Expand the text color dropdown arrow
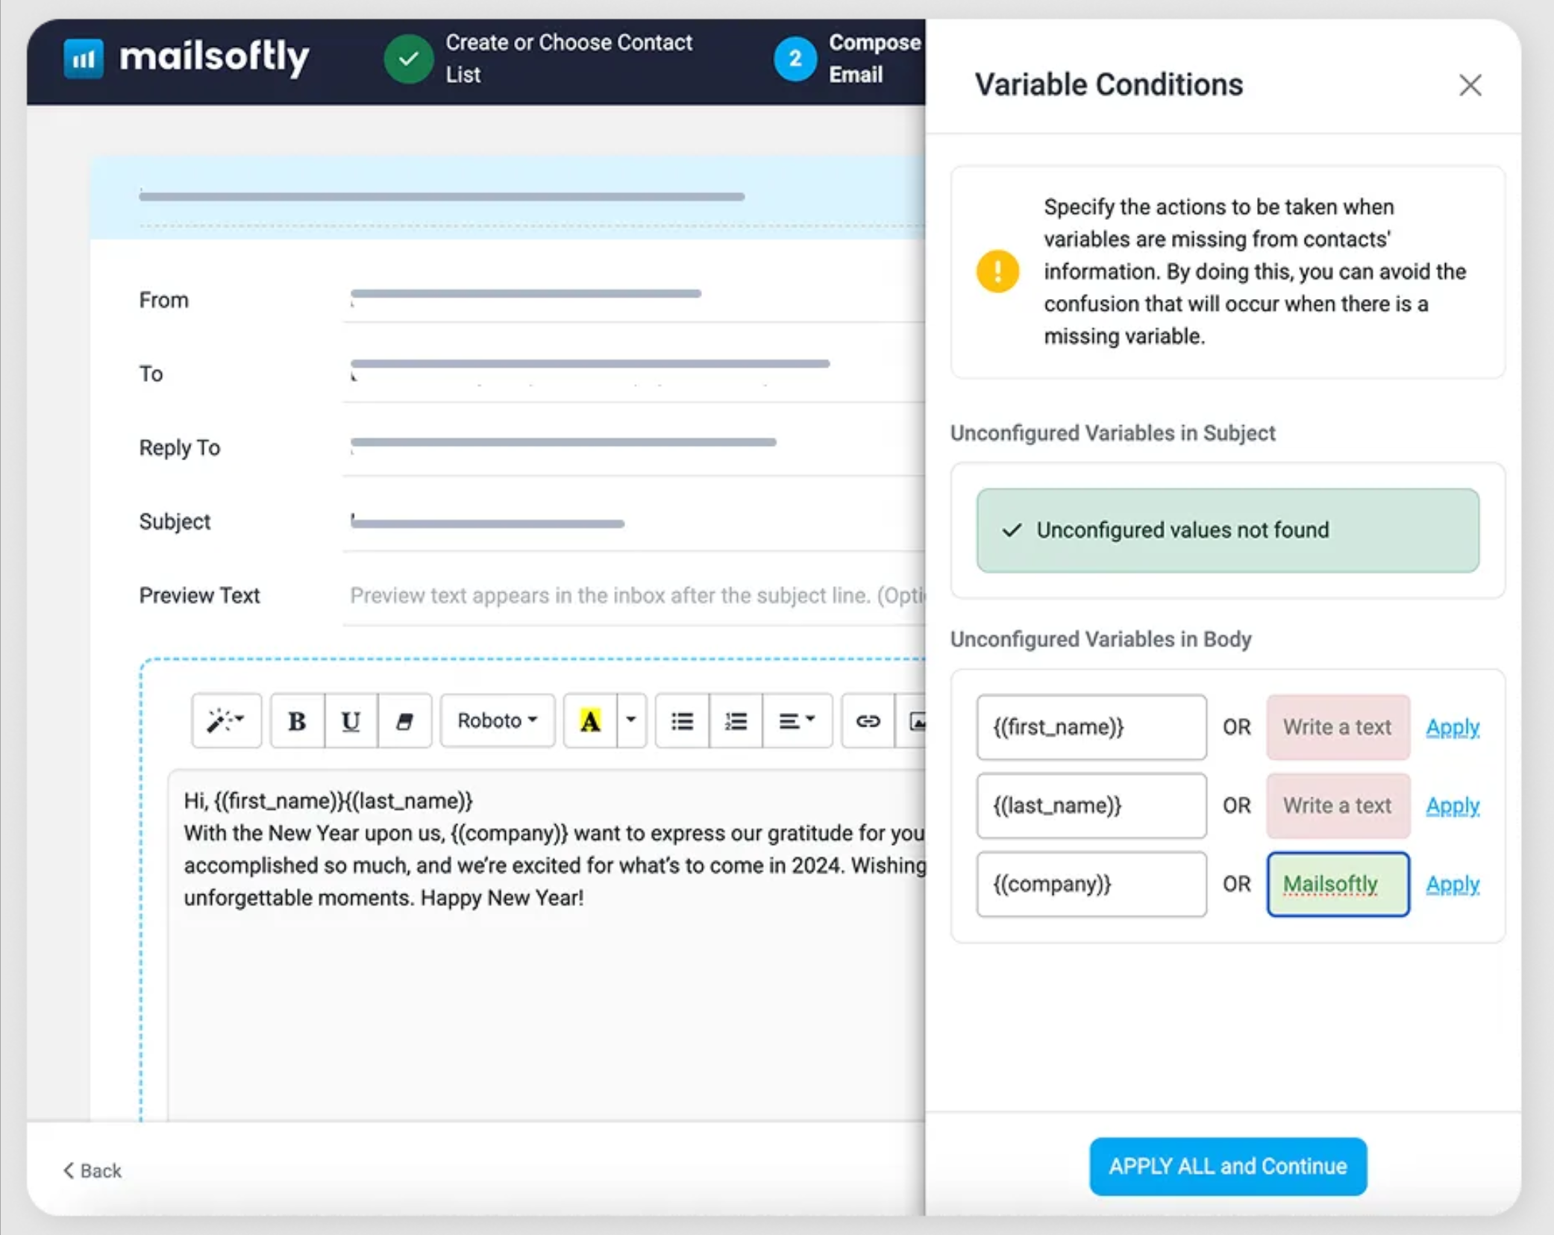The height and width of the screenshot is (1235, 1554). pos(631,721)
